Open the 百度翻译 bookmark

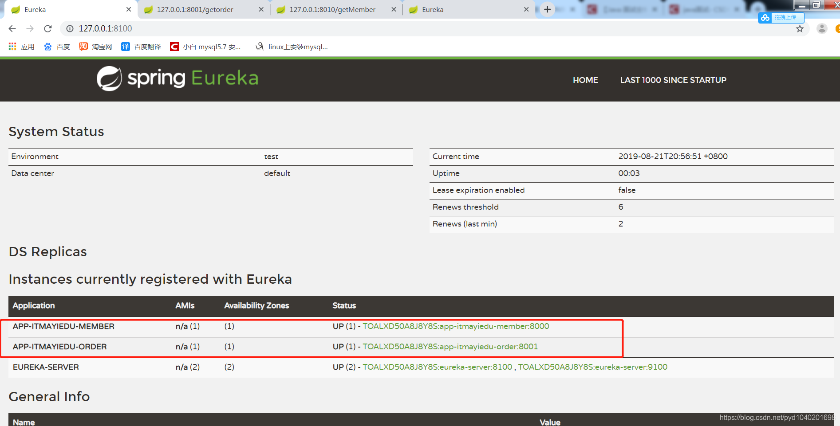coord(141,47)
